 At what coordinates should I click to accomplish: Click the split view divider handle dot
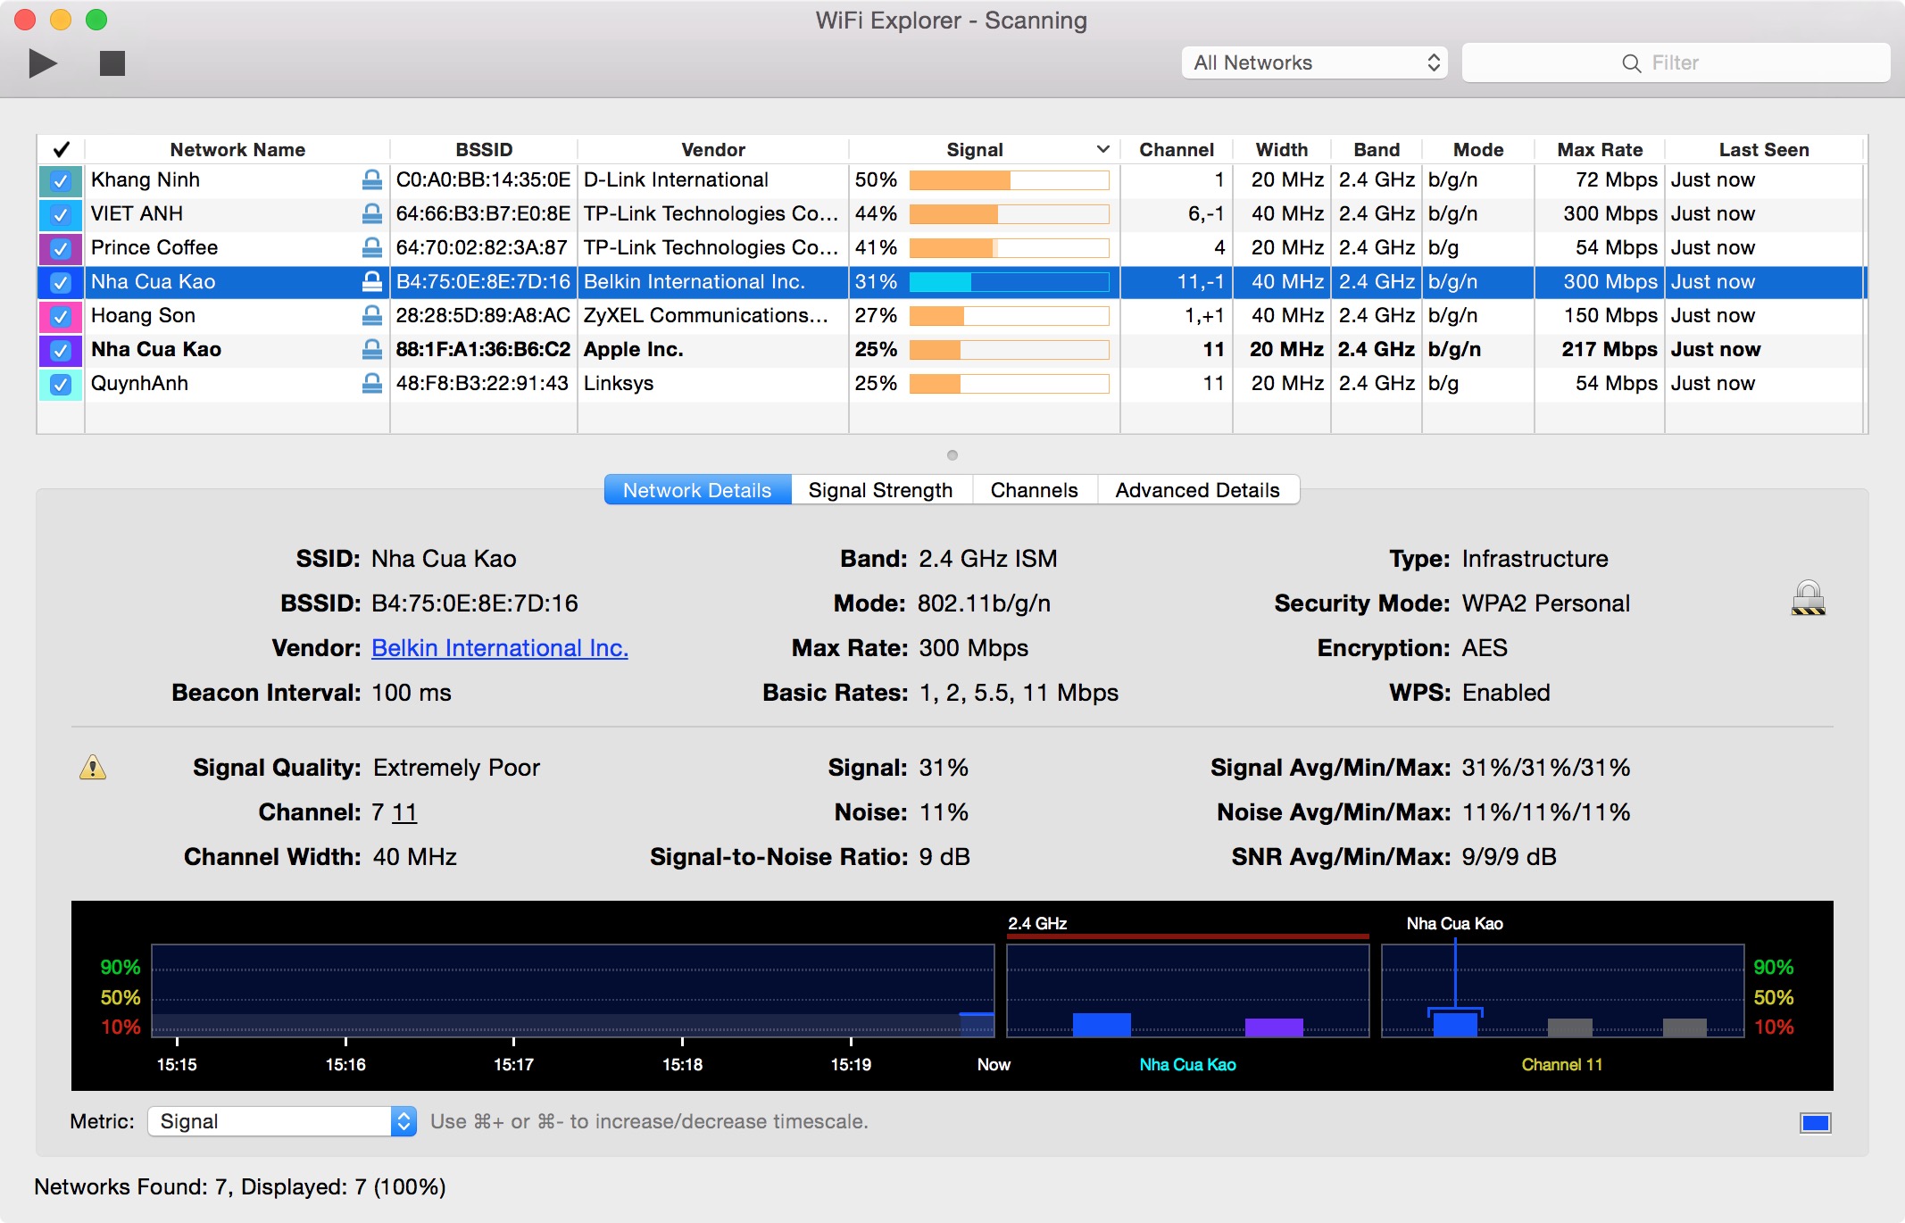(x=952, y=455)
